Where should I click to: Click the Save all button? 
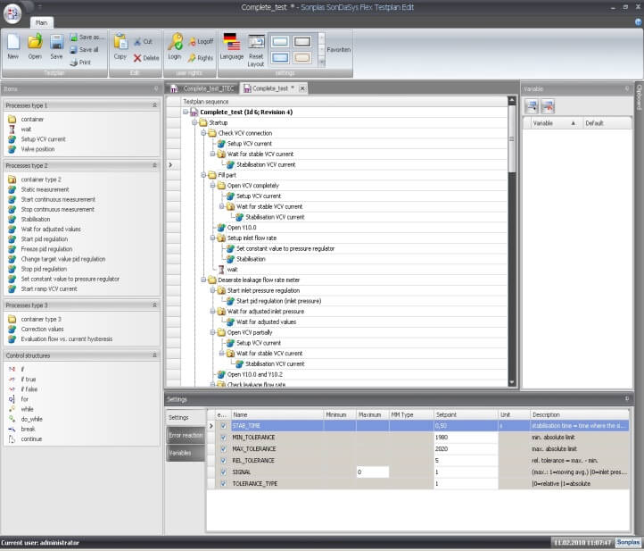tap(87, 50)
